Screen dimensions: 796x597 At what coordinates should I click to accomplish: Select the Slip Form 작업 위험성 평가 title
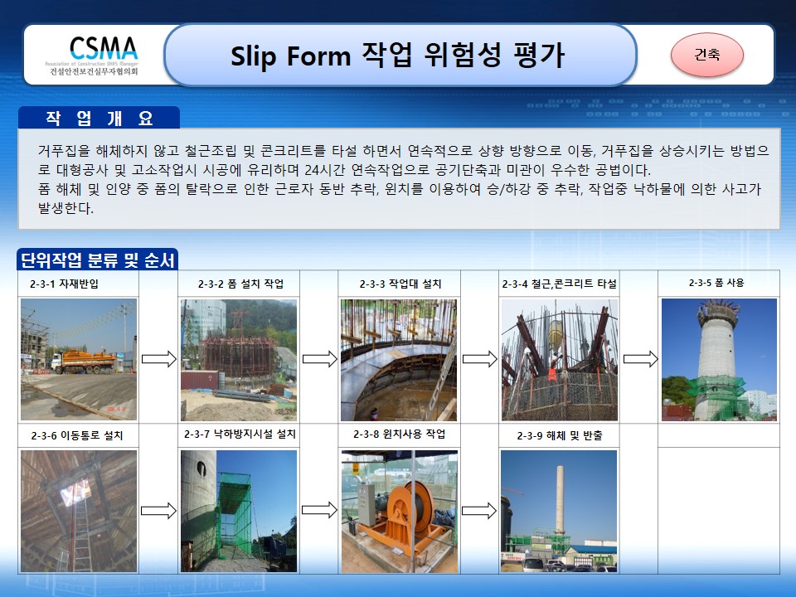[x=397, y=56]
